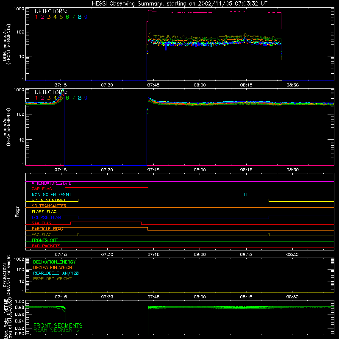The height and width of the screenshot is (339, 339).
Task: Click the ATTENUATOR_STATE flag label
Action: click(x=51, y=183)
